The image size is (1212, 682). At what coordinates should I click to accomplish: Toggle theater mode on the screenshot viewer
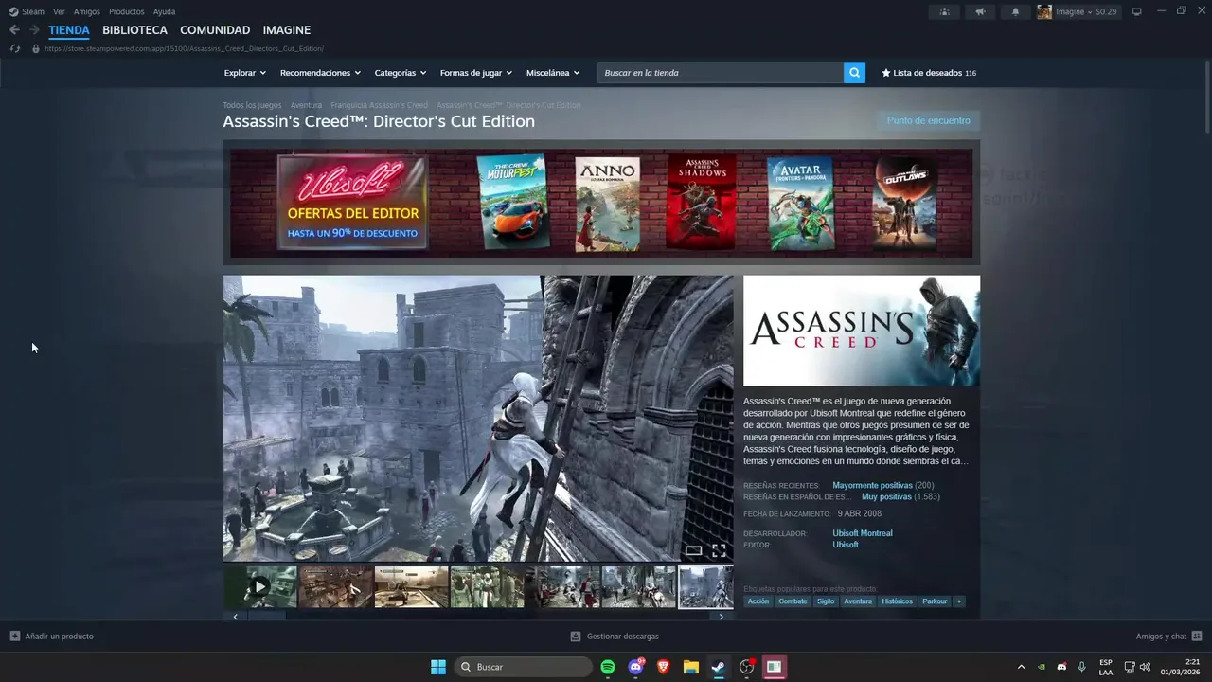[x=693, y=550]
